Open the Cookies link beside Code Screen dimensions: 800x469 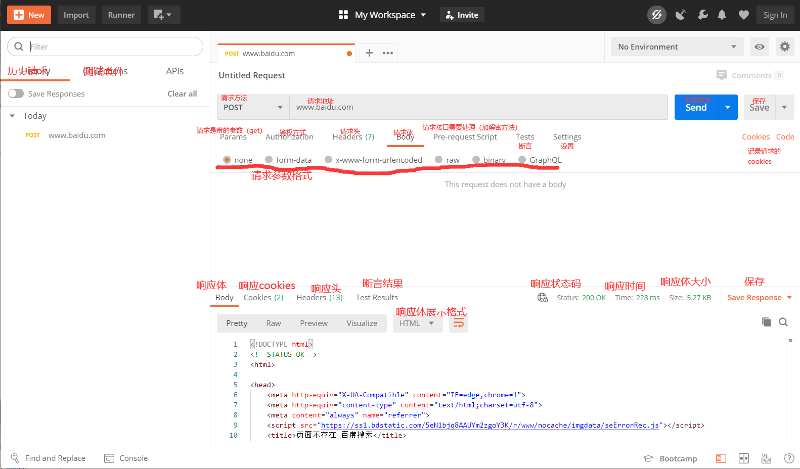(x=755, y=136)
